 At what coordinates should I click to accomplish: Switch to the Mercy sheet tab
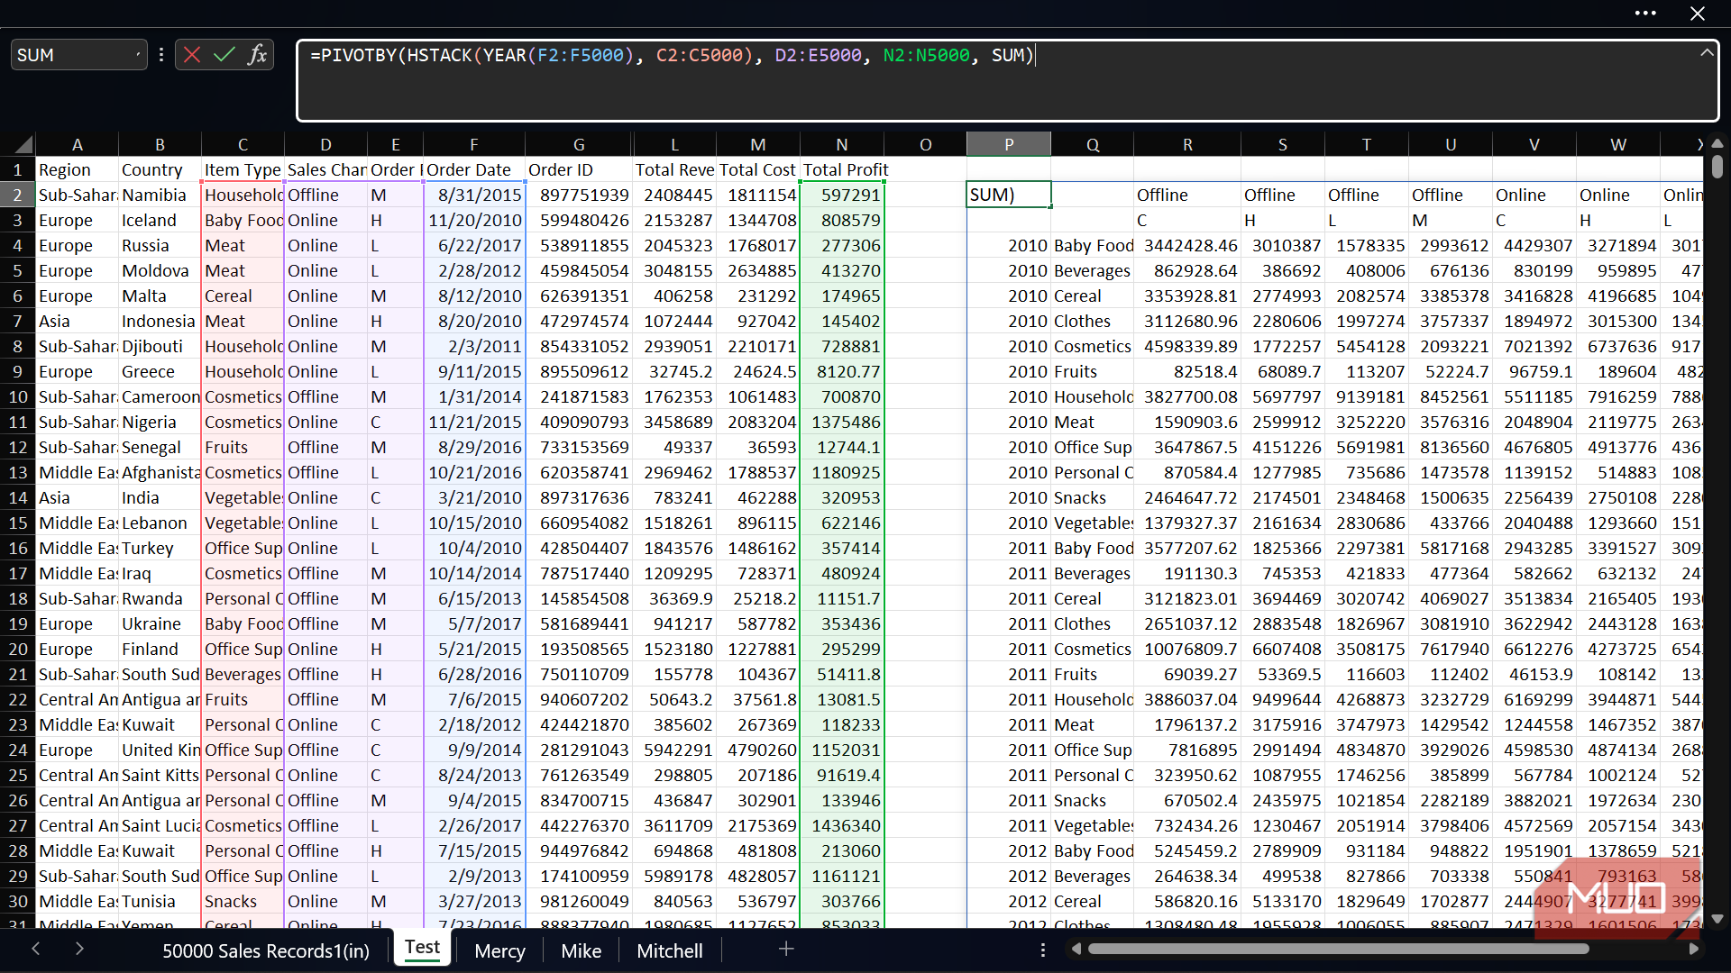click(499, 950)
